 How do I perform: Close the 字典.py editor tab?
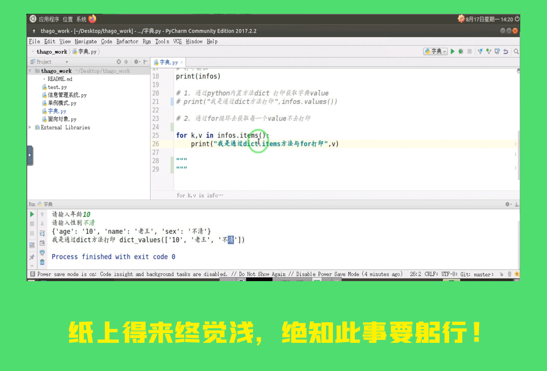182,63
